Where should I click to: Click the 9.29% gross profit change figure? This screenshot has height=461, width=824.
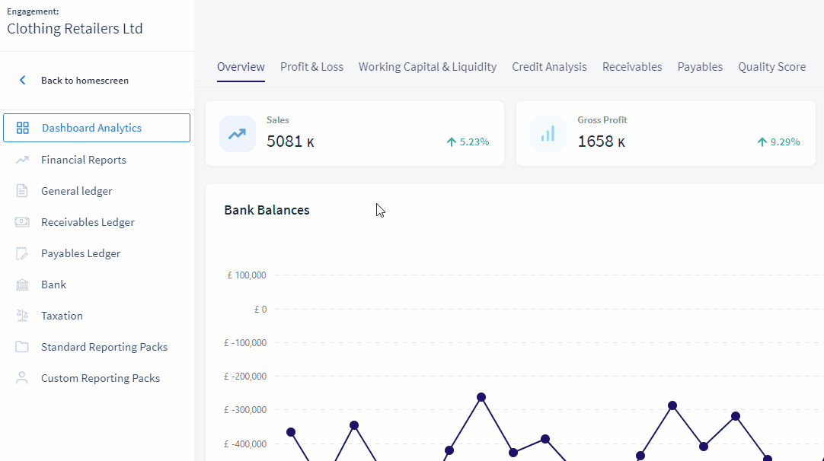click(785, 141)
